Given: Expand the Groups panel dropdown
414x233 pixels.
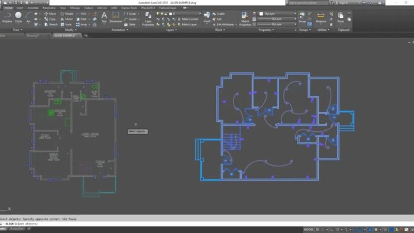Looking at the screenshot, I should tap(305, 30).
